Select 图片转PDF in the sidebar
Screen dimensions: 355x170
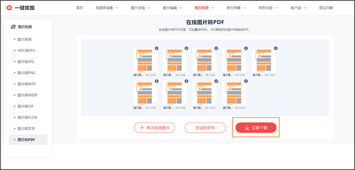tap(28, 140)
